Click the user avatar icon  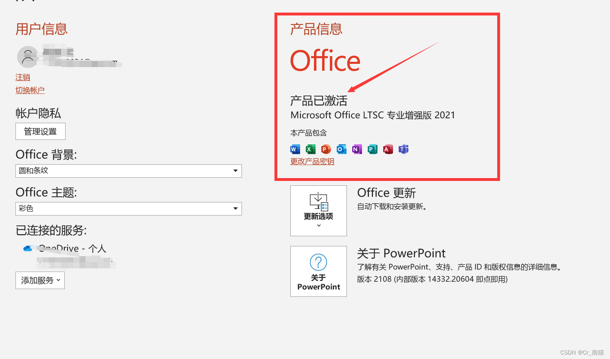click(x=28, y=57)
